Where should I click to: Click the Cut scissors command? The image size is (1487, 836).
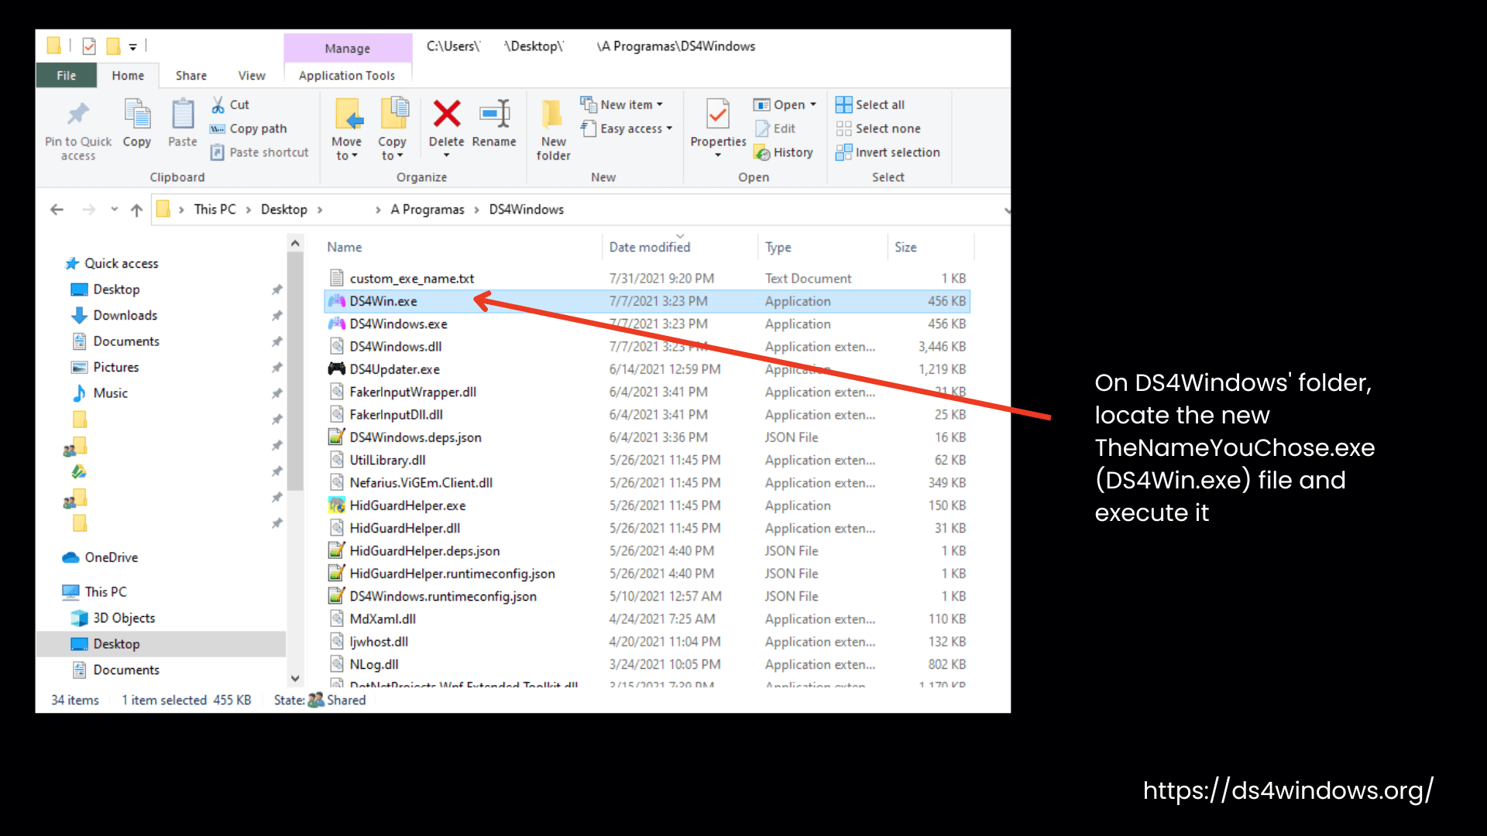230,104
